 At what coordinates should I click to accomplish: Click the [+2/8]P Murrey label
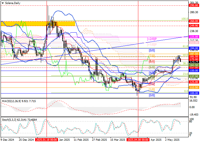[x=152, y=39]
